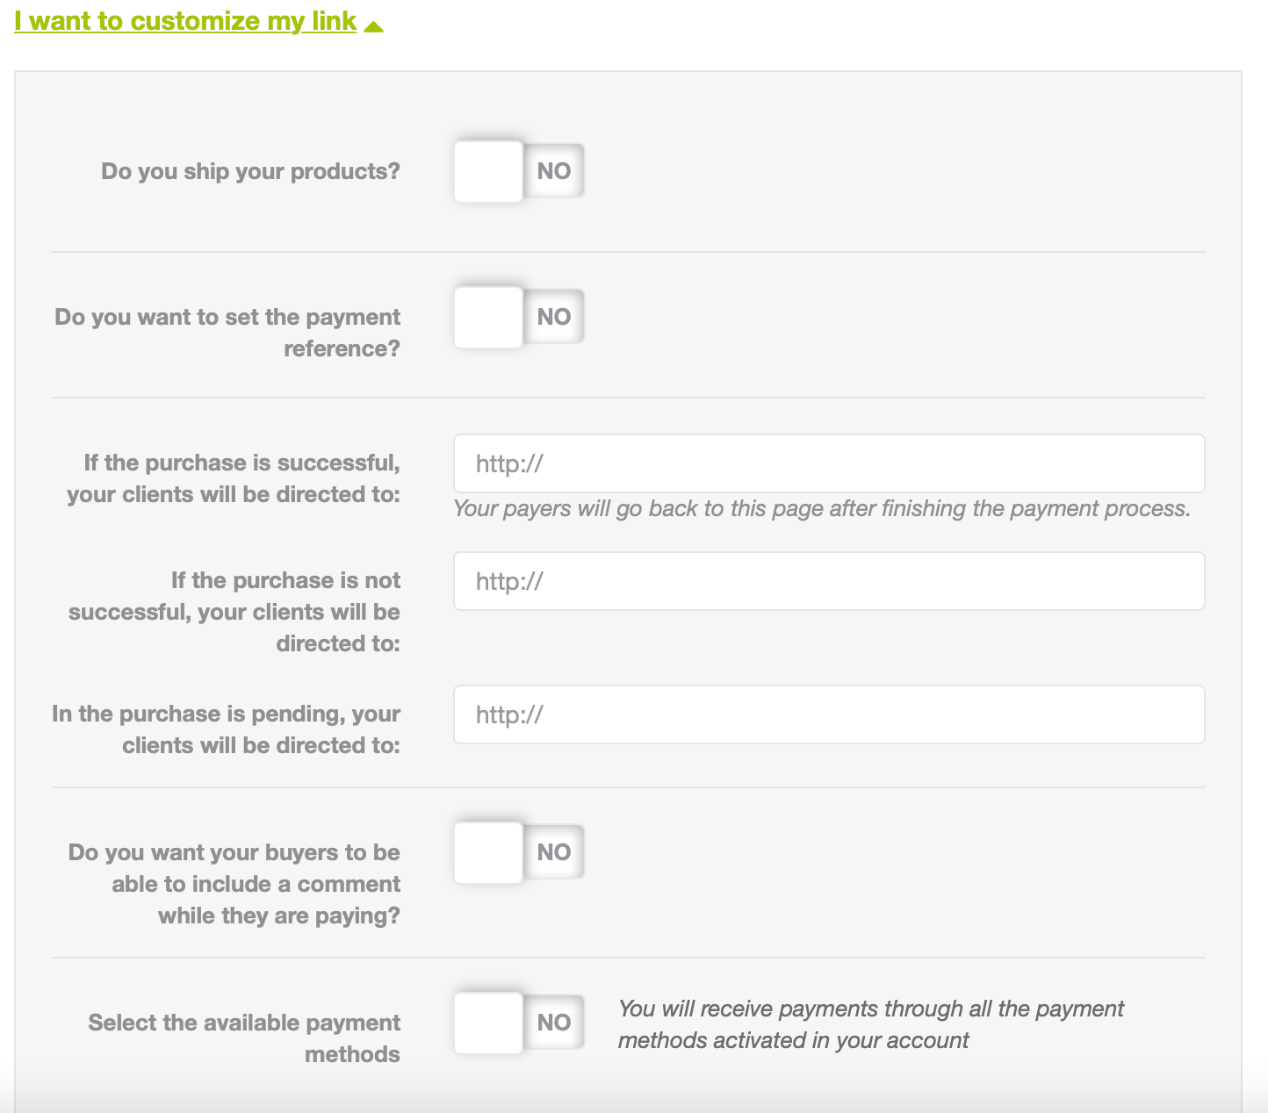Activate the pending purchase redirect URL field

(829, 714)
